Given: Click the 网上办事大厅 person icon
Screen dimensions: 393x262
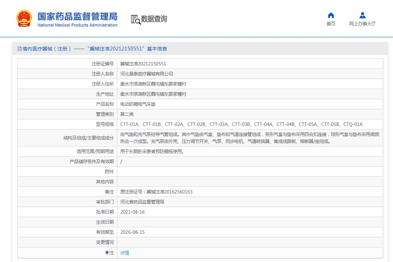Looking at the screenshot, I should pos(362,15).
